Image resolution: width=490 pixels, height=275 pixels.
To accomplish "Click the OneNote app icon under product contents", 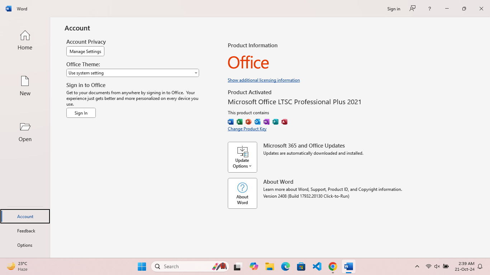I will (x=267, y=122).
